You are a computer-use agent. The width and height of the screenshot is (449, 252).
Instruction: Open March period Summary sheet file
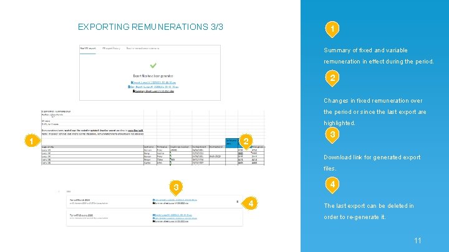click(x=171, y=203)
